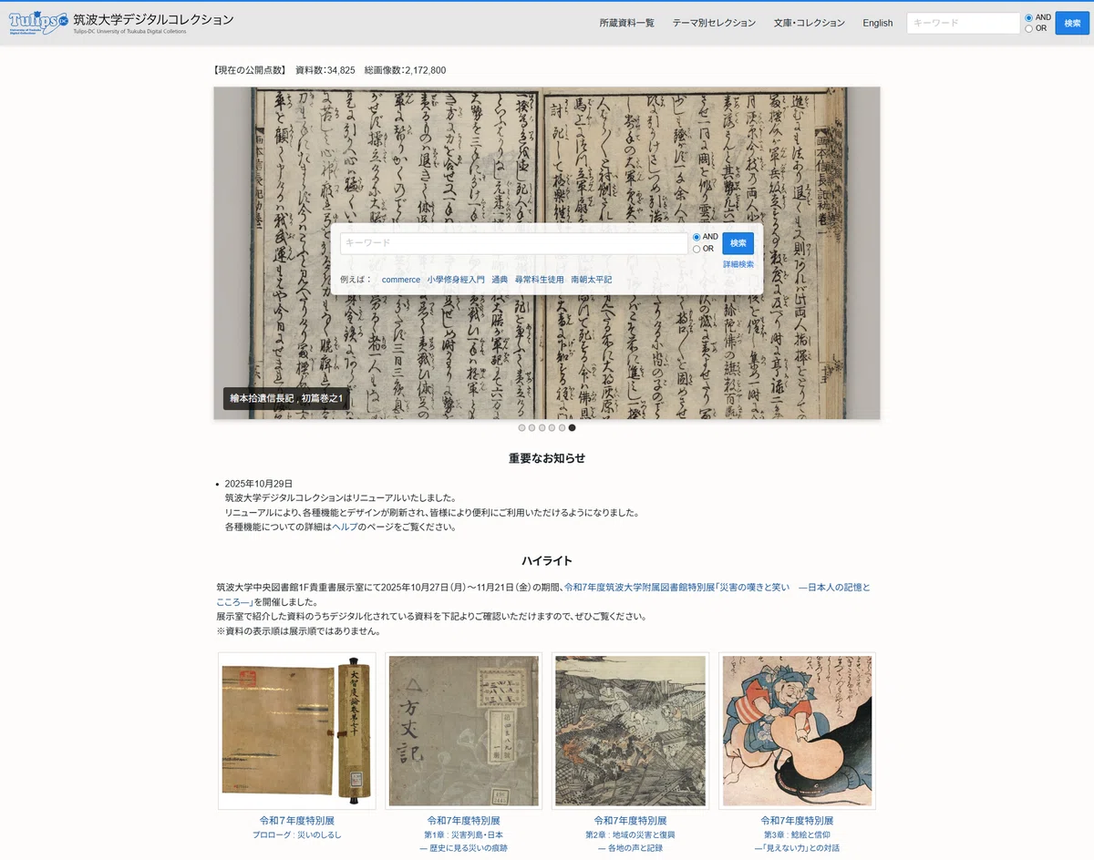The height and width of the screenshot is (860, 1094).
Task: Open the disaster woodblock print thumbnail
Action: click(x=631, y=731)
